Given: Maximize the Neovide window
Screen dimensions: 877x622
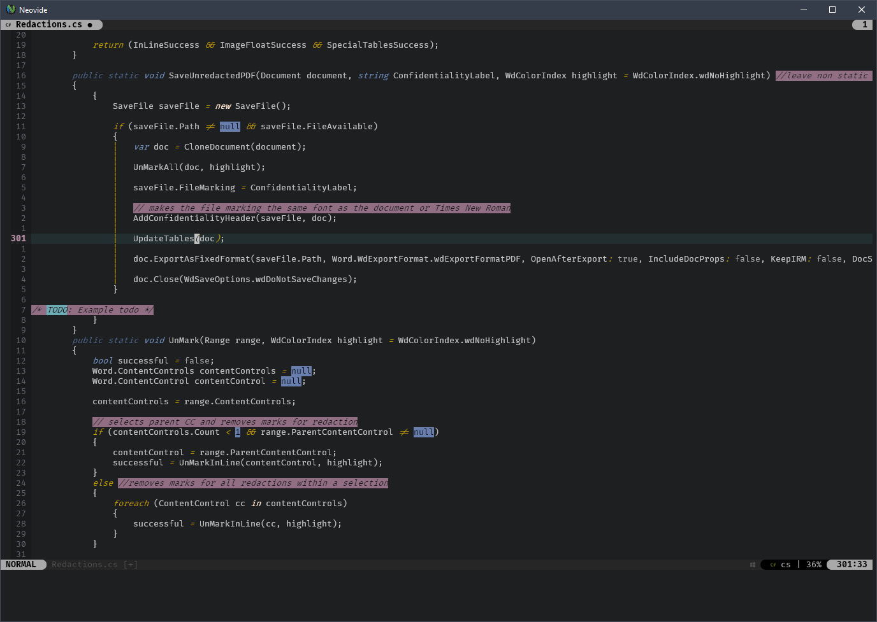Looking at the screenshot, I should click(x=832, y=10).
